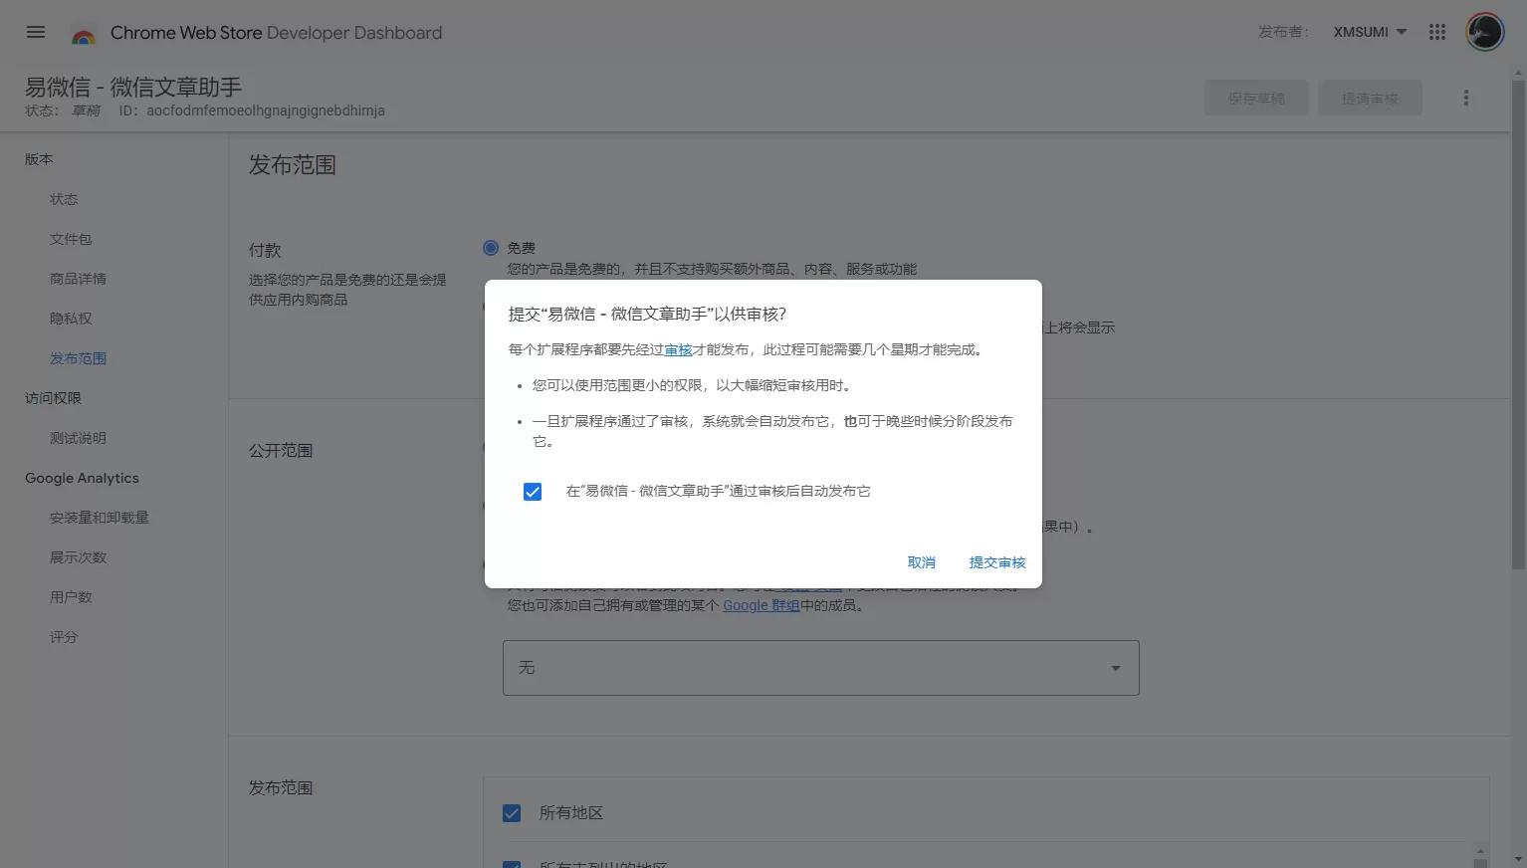Click the scrollbar down arrow
Image resolution: width=1527 pixels, height=868 pixels.
[1519, 858]
